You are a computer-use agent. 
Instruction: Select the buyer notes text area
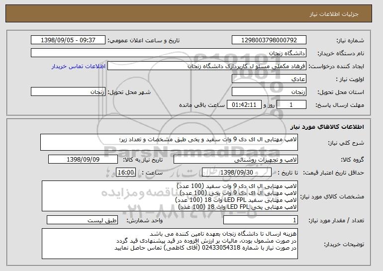coord(170,244)
